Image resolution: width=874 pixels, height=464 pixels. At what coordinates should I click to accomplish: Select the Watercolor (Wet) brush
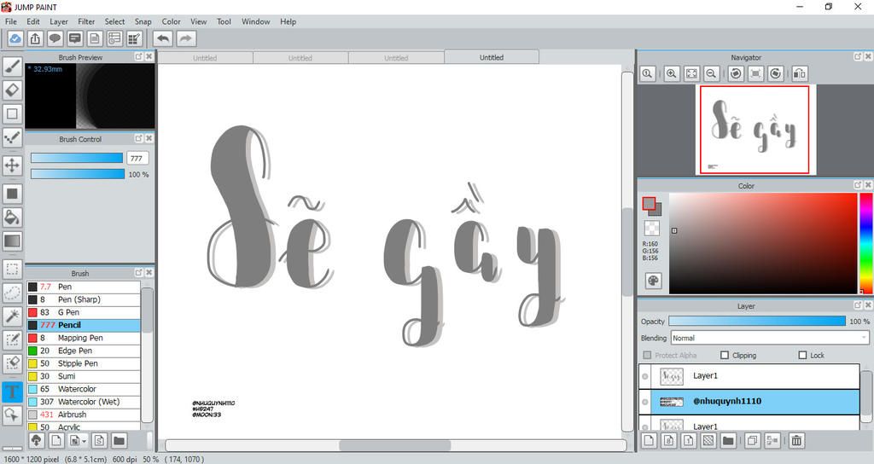click(x=84, y=402)
